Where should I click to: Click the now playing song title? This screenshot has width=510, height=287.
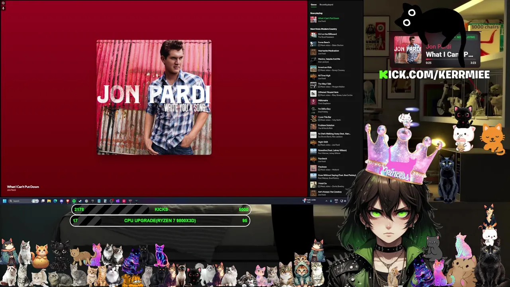328,18
